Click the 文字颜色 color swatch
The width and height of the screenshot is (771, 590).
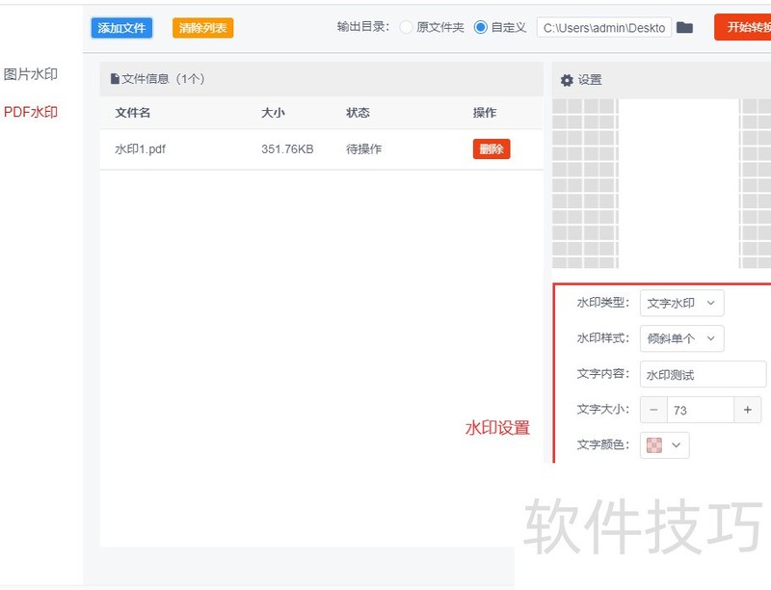(654, 445)
